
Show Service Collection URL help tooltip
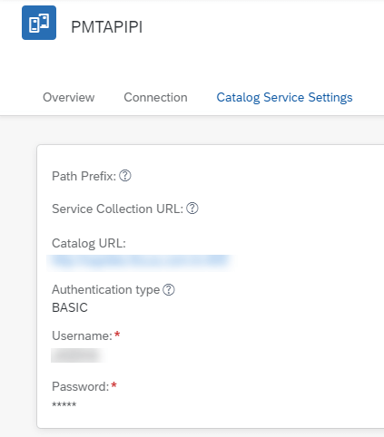[192, 209]
